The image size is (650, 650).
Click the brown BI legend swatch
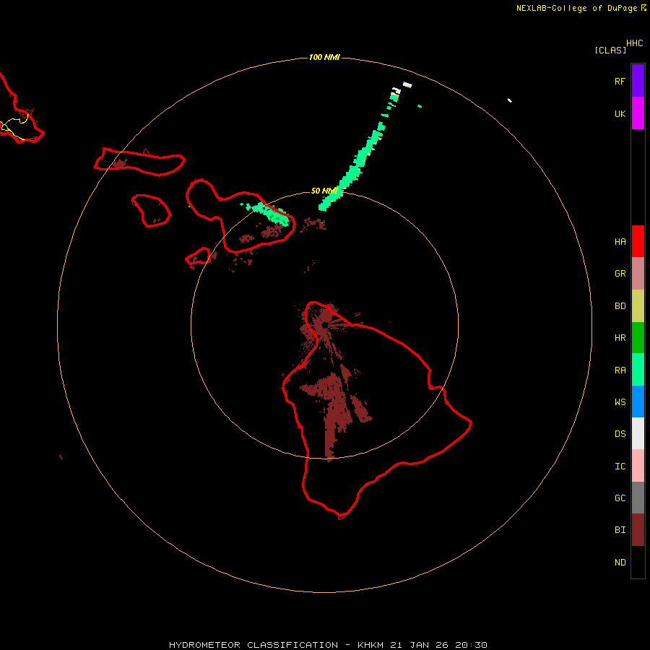tap(638, 530)
